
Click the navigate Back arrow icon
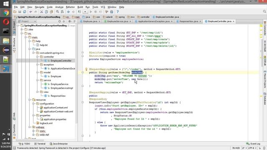click(x=68, y=12)
